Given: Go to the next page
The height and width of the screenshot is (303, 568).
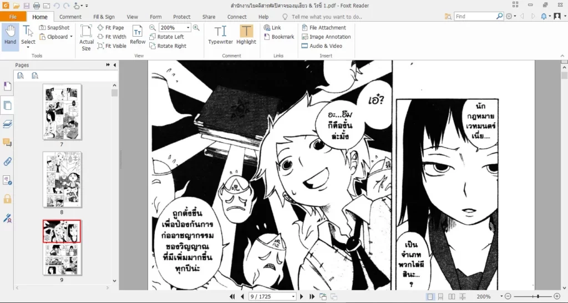Looking at the screenshot, I should pos(301,296).
